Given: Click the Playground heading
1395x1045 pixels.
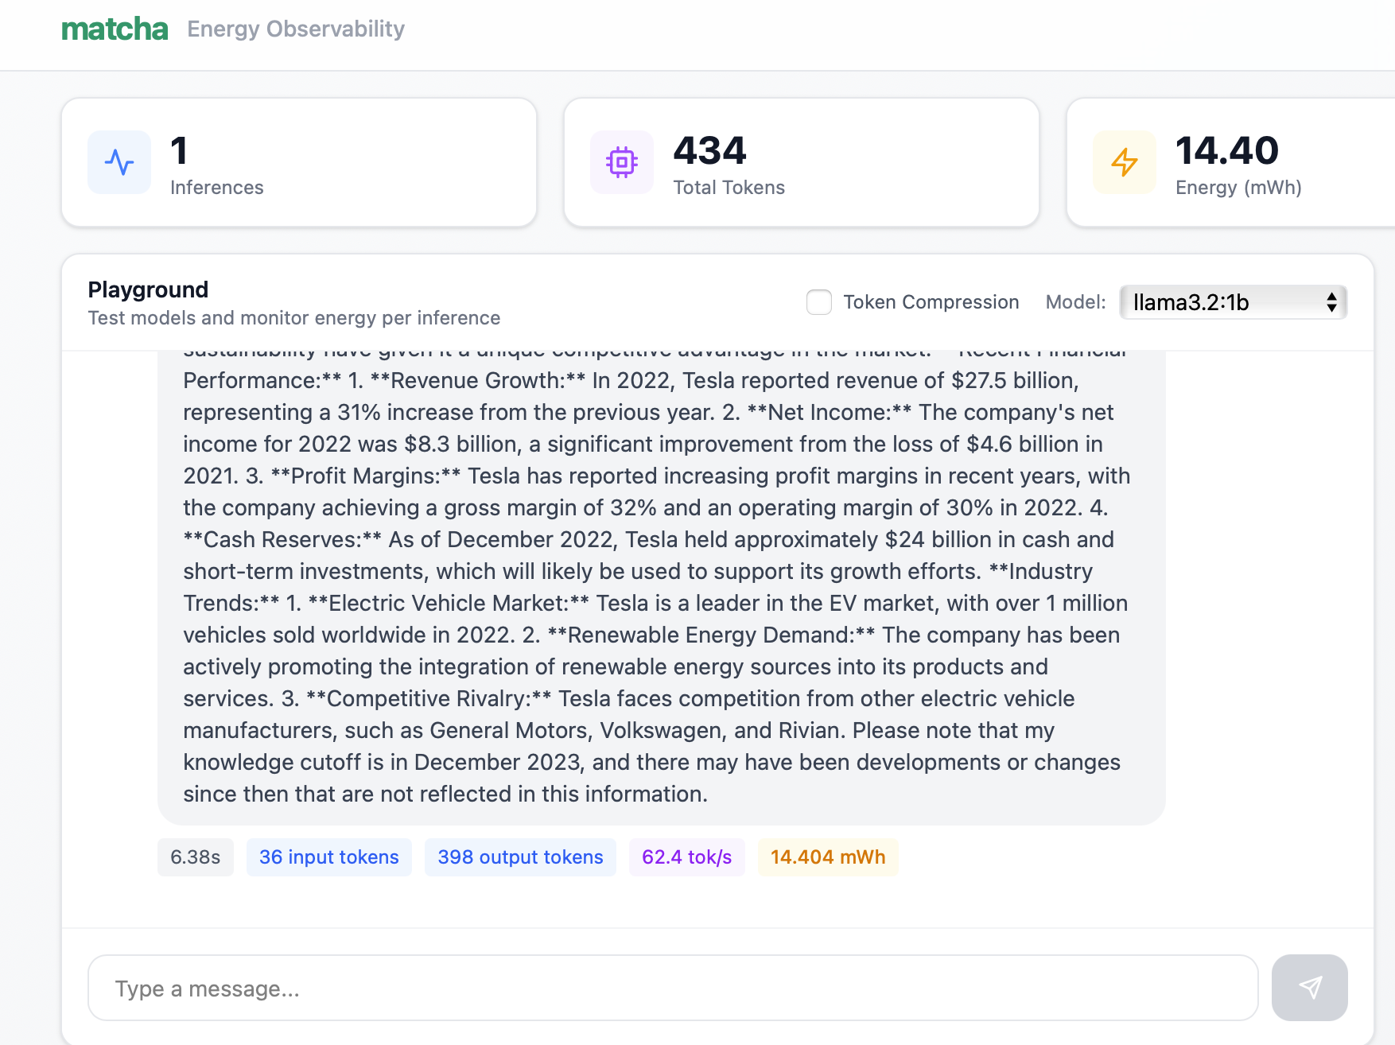Looking at the screenshot, I should [148, 289].
